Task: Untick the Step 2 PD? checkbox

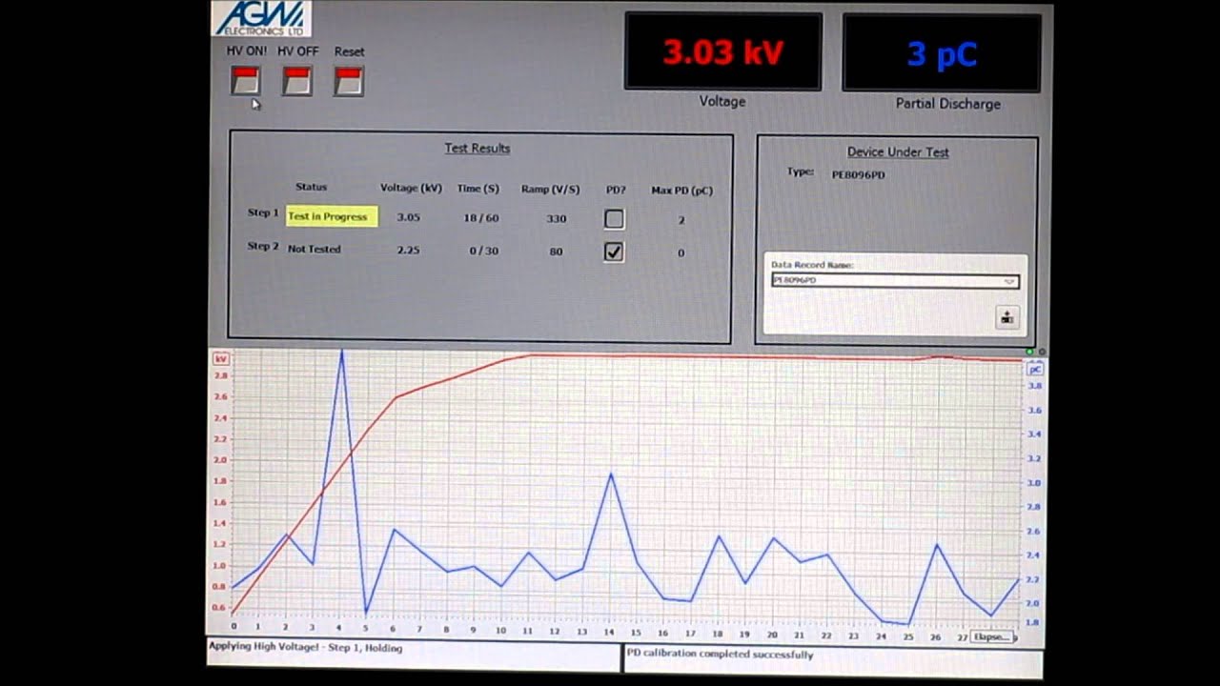Action: coord(614,252)
